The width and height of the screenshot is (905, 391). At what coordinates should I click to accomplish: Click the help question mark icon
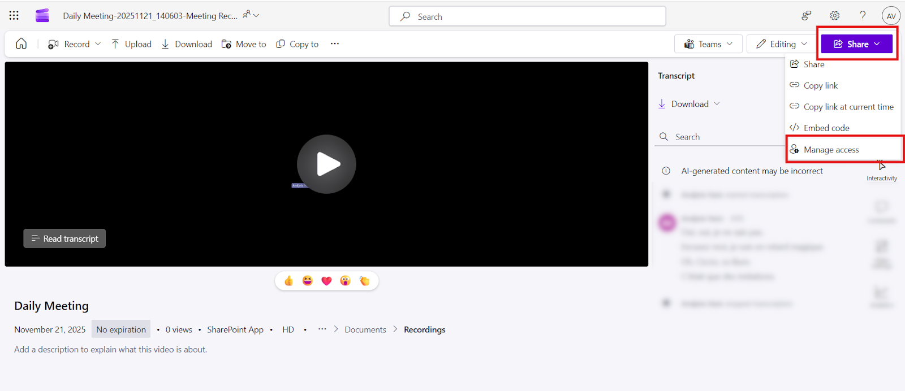tap(863, 16)
